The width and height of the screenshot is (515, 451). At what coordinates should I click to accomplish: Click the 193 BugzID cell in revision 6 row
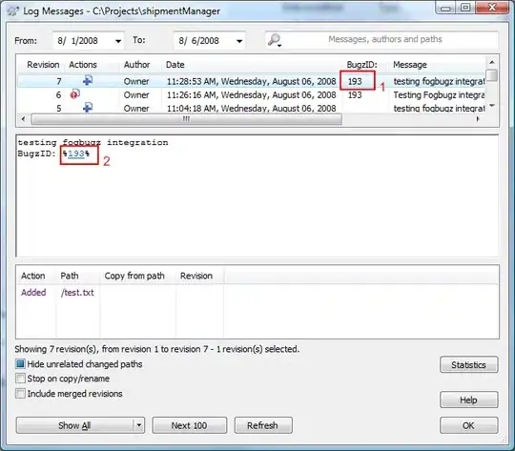(355, 95)
